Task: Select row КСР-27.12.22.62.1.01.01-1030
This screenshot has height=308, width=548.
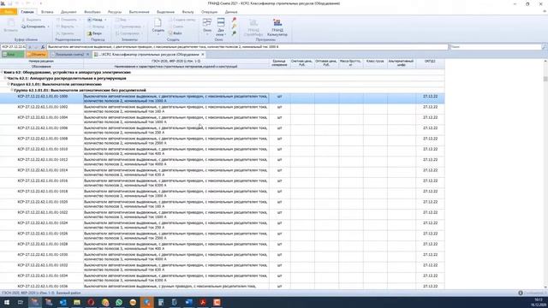Action: click(x=223, y=257)
